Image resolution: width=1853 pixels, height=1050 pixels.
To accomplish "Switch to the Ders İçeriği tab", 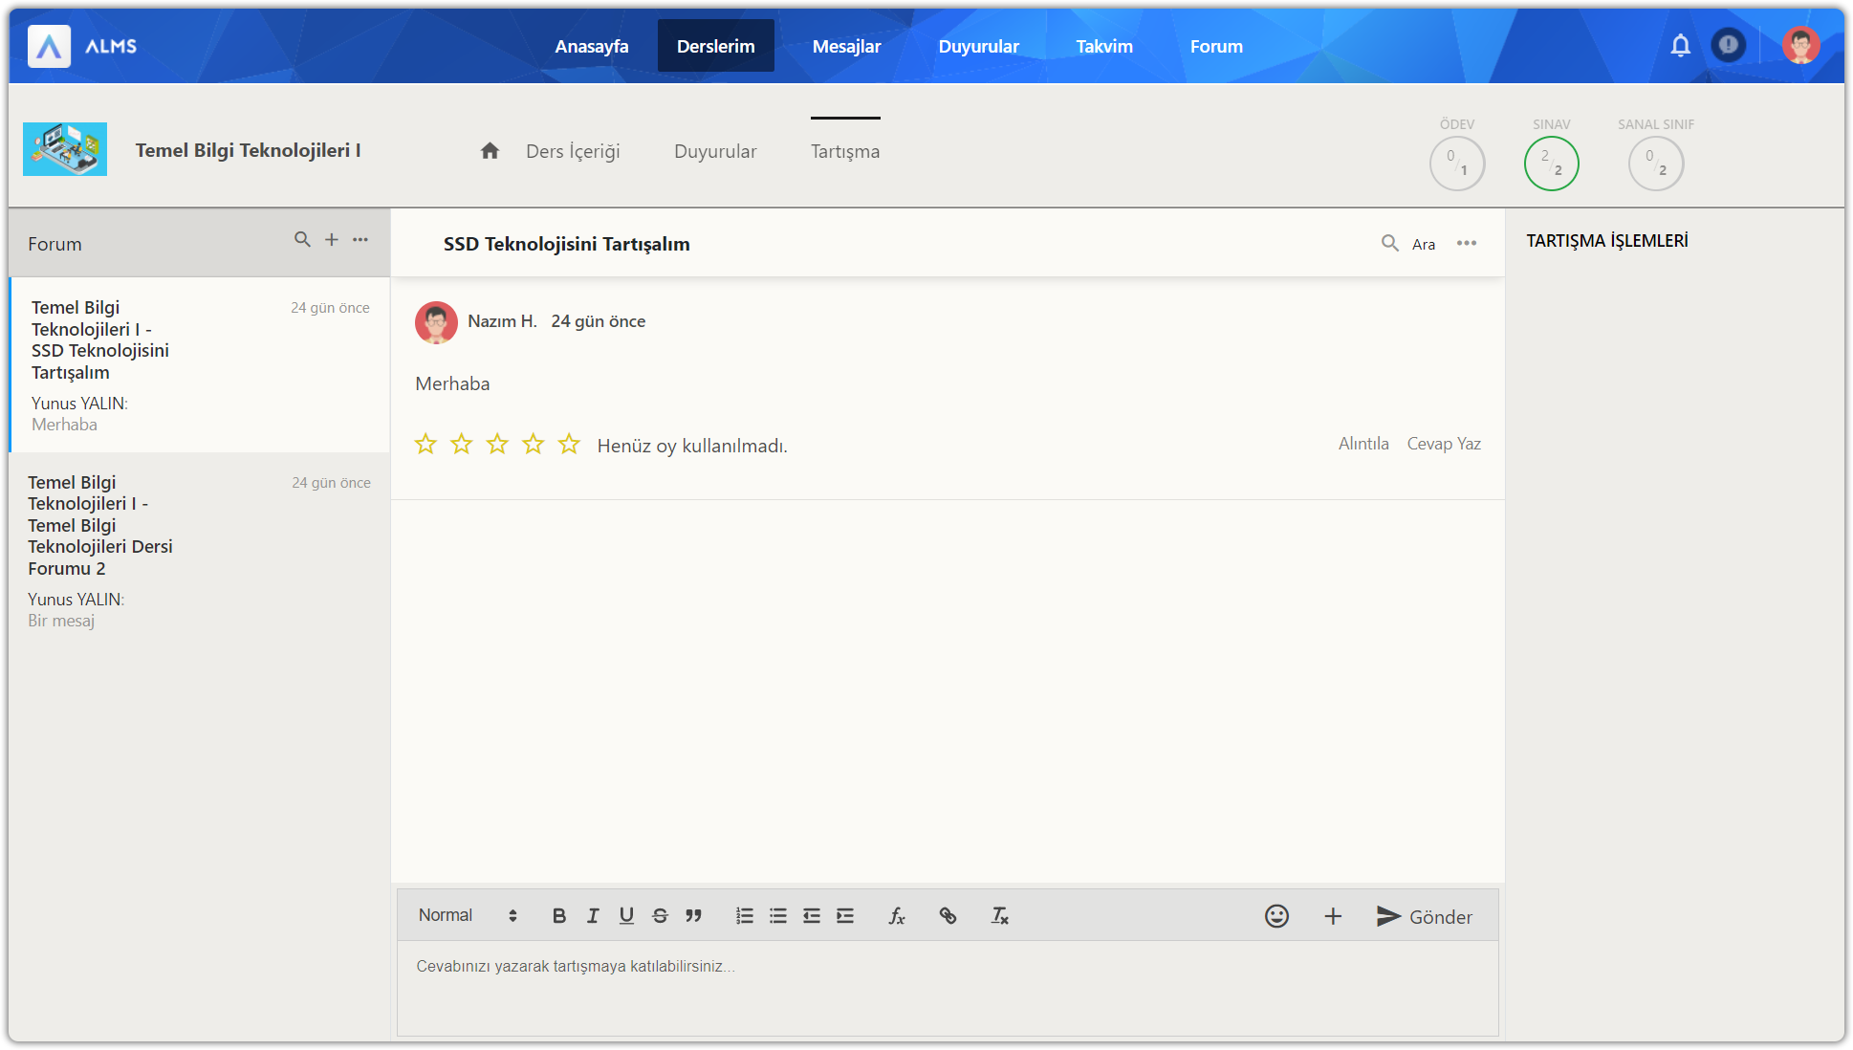I will 573,151.
